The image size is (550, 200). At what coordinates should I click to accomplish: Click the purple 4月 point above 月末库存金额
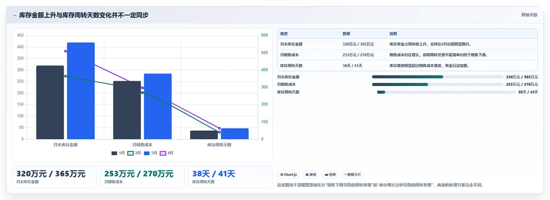click(x=65, y=51)
